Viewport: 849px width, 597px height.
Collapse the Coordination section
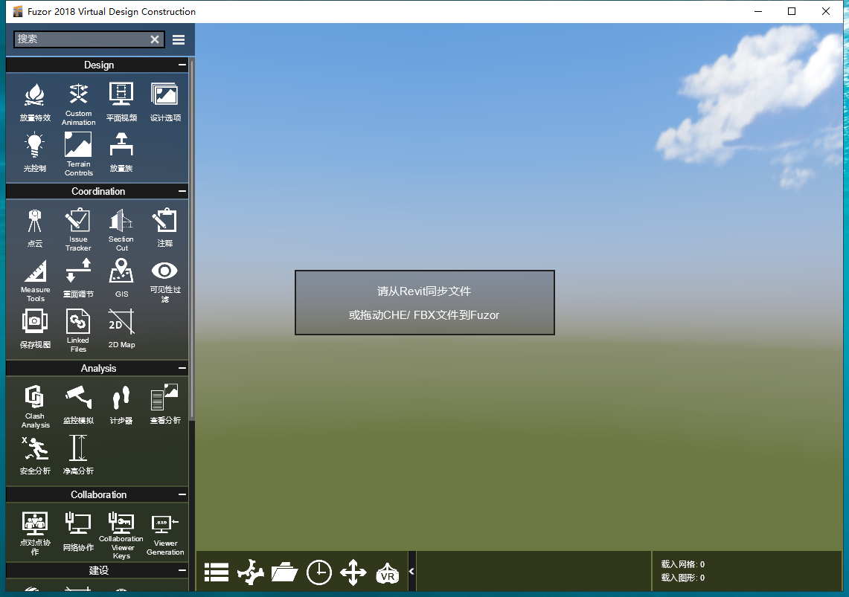(x=182, y=191)
